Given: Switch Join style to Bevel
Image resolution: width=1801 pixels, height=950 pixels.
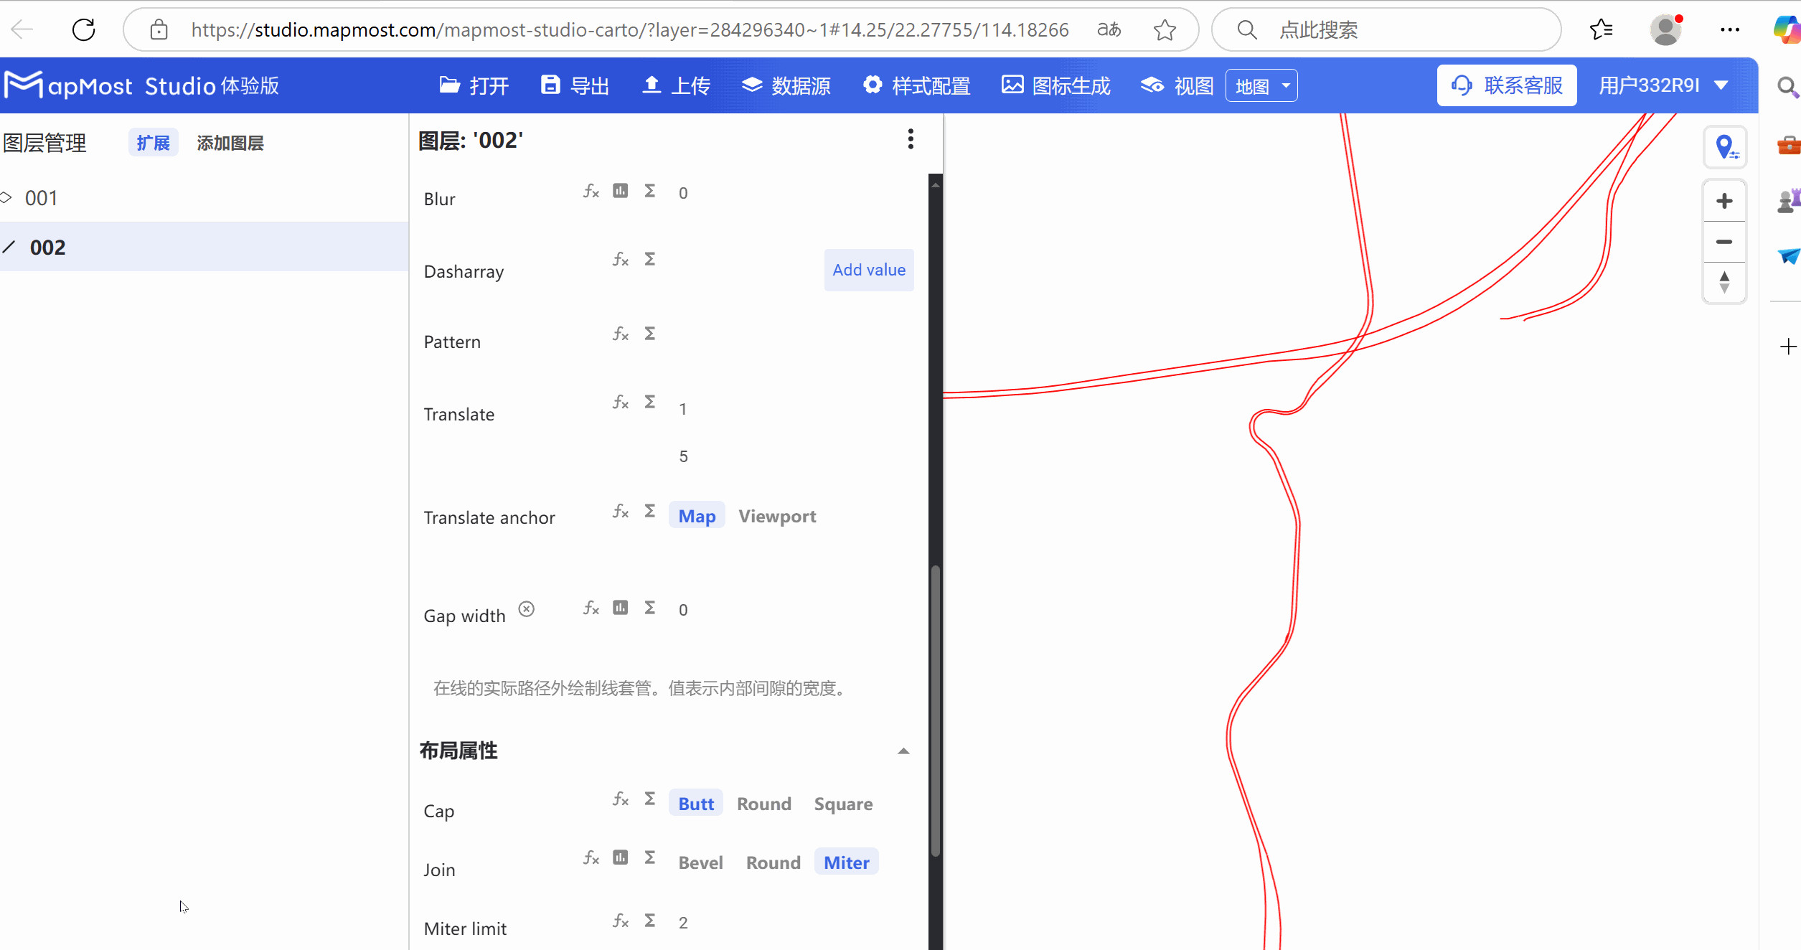Looking at the screenshot, I should pos(700,862).
